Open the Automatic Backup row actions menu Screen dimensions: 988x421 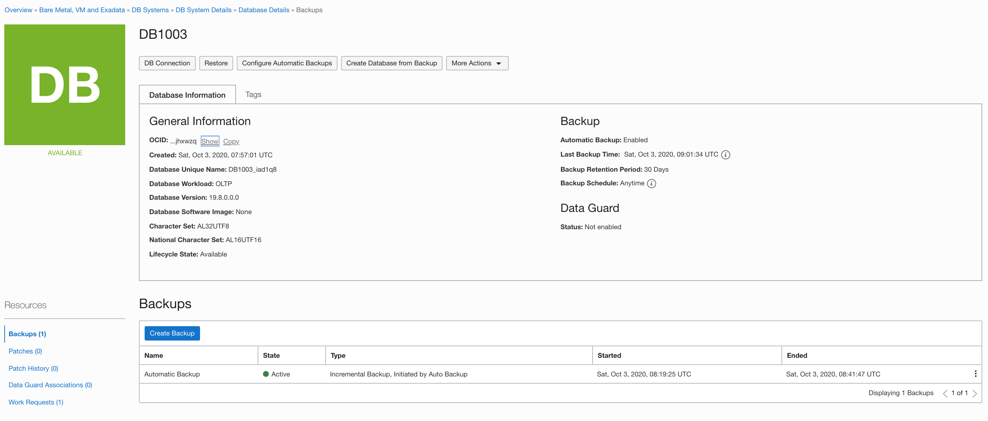tap(975, 374)
